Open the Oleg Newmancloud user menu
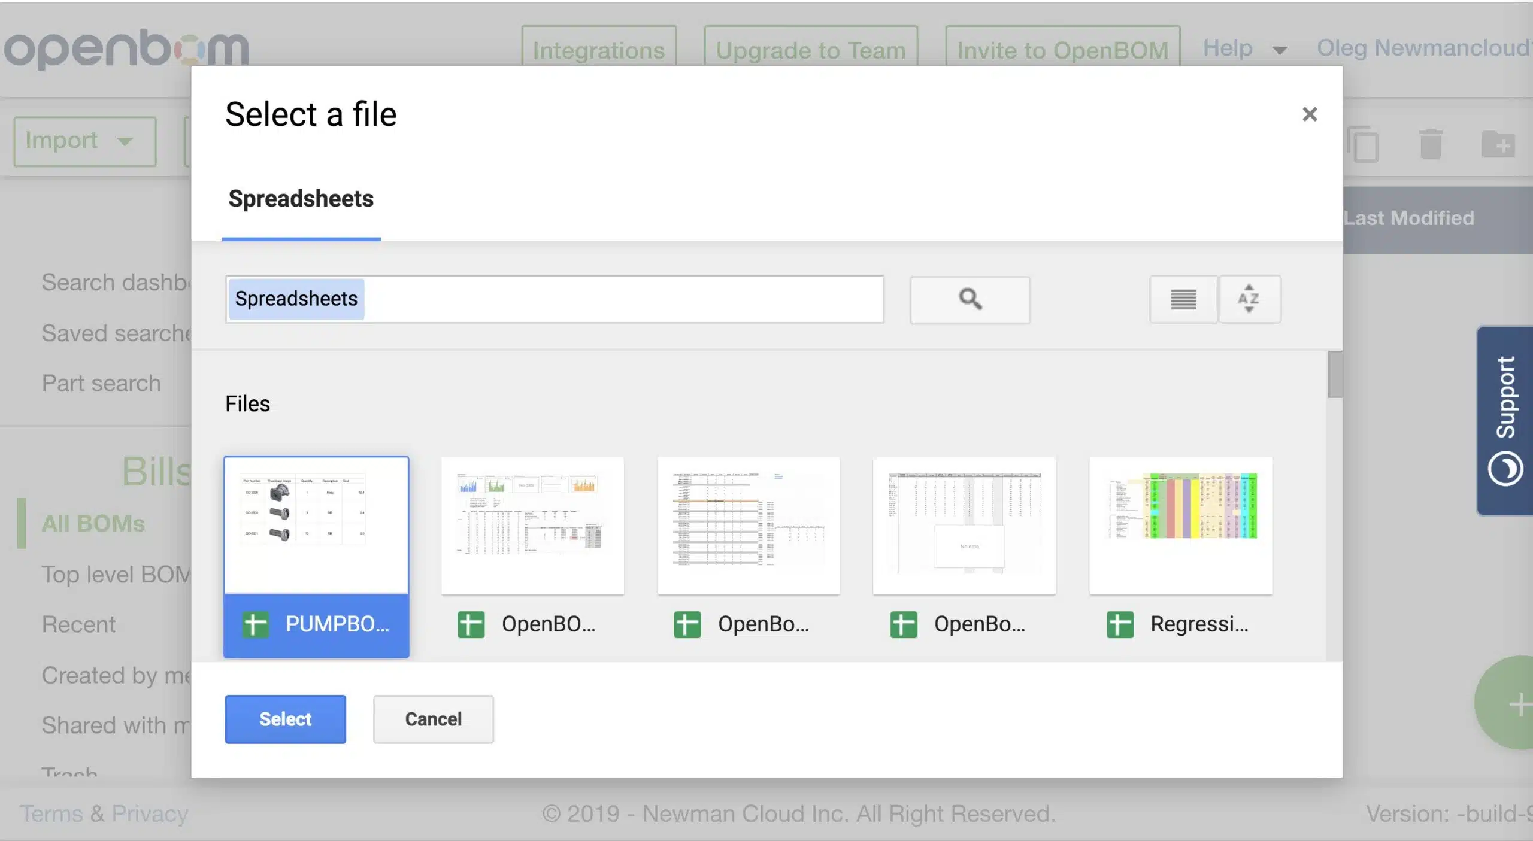The height and width of the screenshot is (841, 1533). pos(1424,48)
